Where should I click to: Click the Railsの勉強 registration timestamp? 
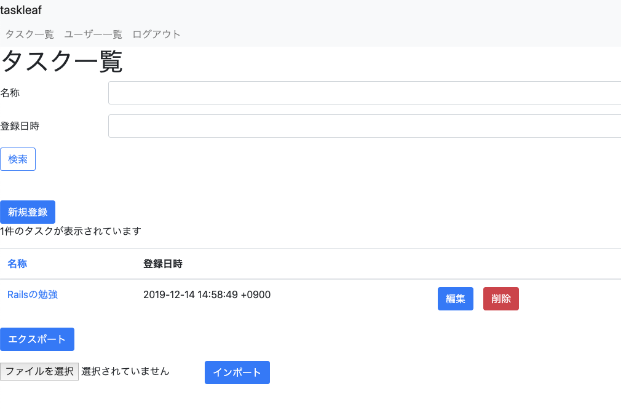[206, 294]
